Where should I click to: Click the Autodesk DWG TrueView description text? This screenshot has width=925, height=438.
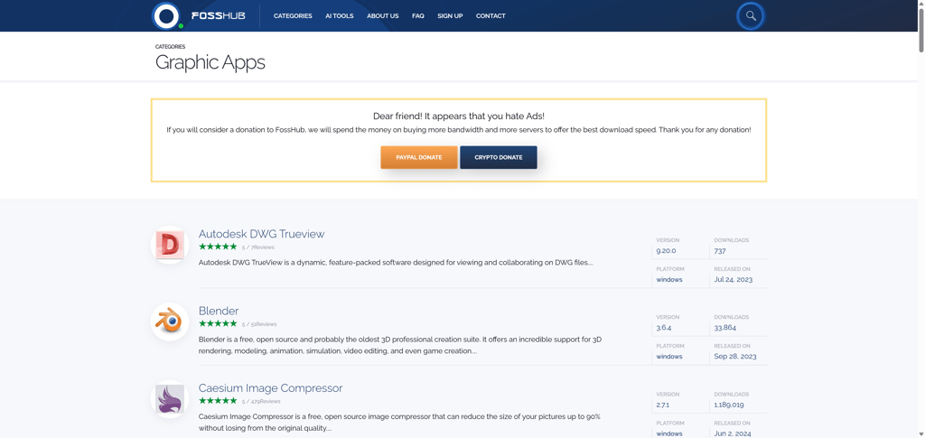click(396, 262)
